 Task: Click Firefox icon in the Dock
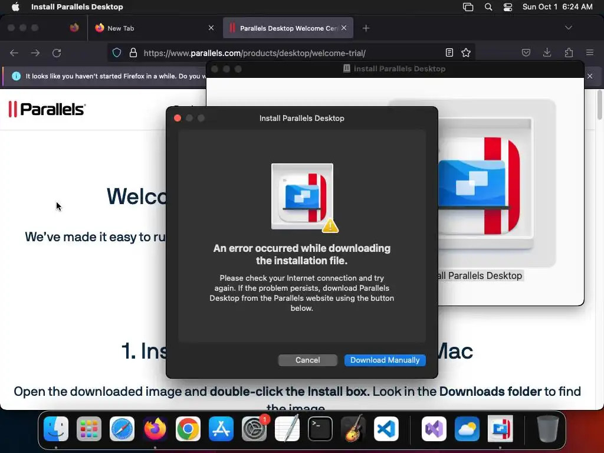click(x=155, y=429)
